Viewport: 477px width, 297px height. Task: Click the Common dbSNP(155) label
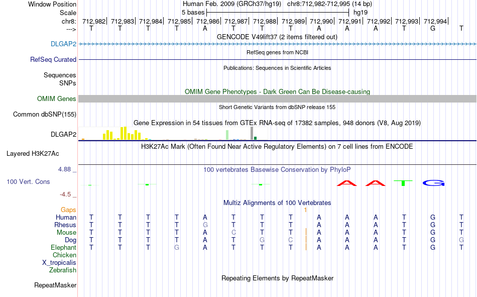tap(44, 114)
